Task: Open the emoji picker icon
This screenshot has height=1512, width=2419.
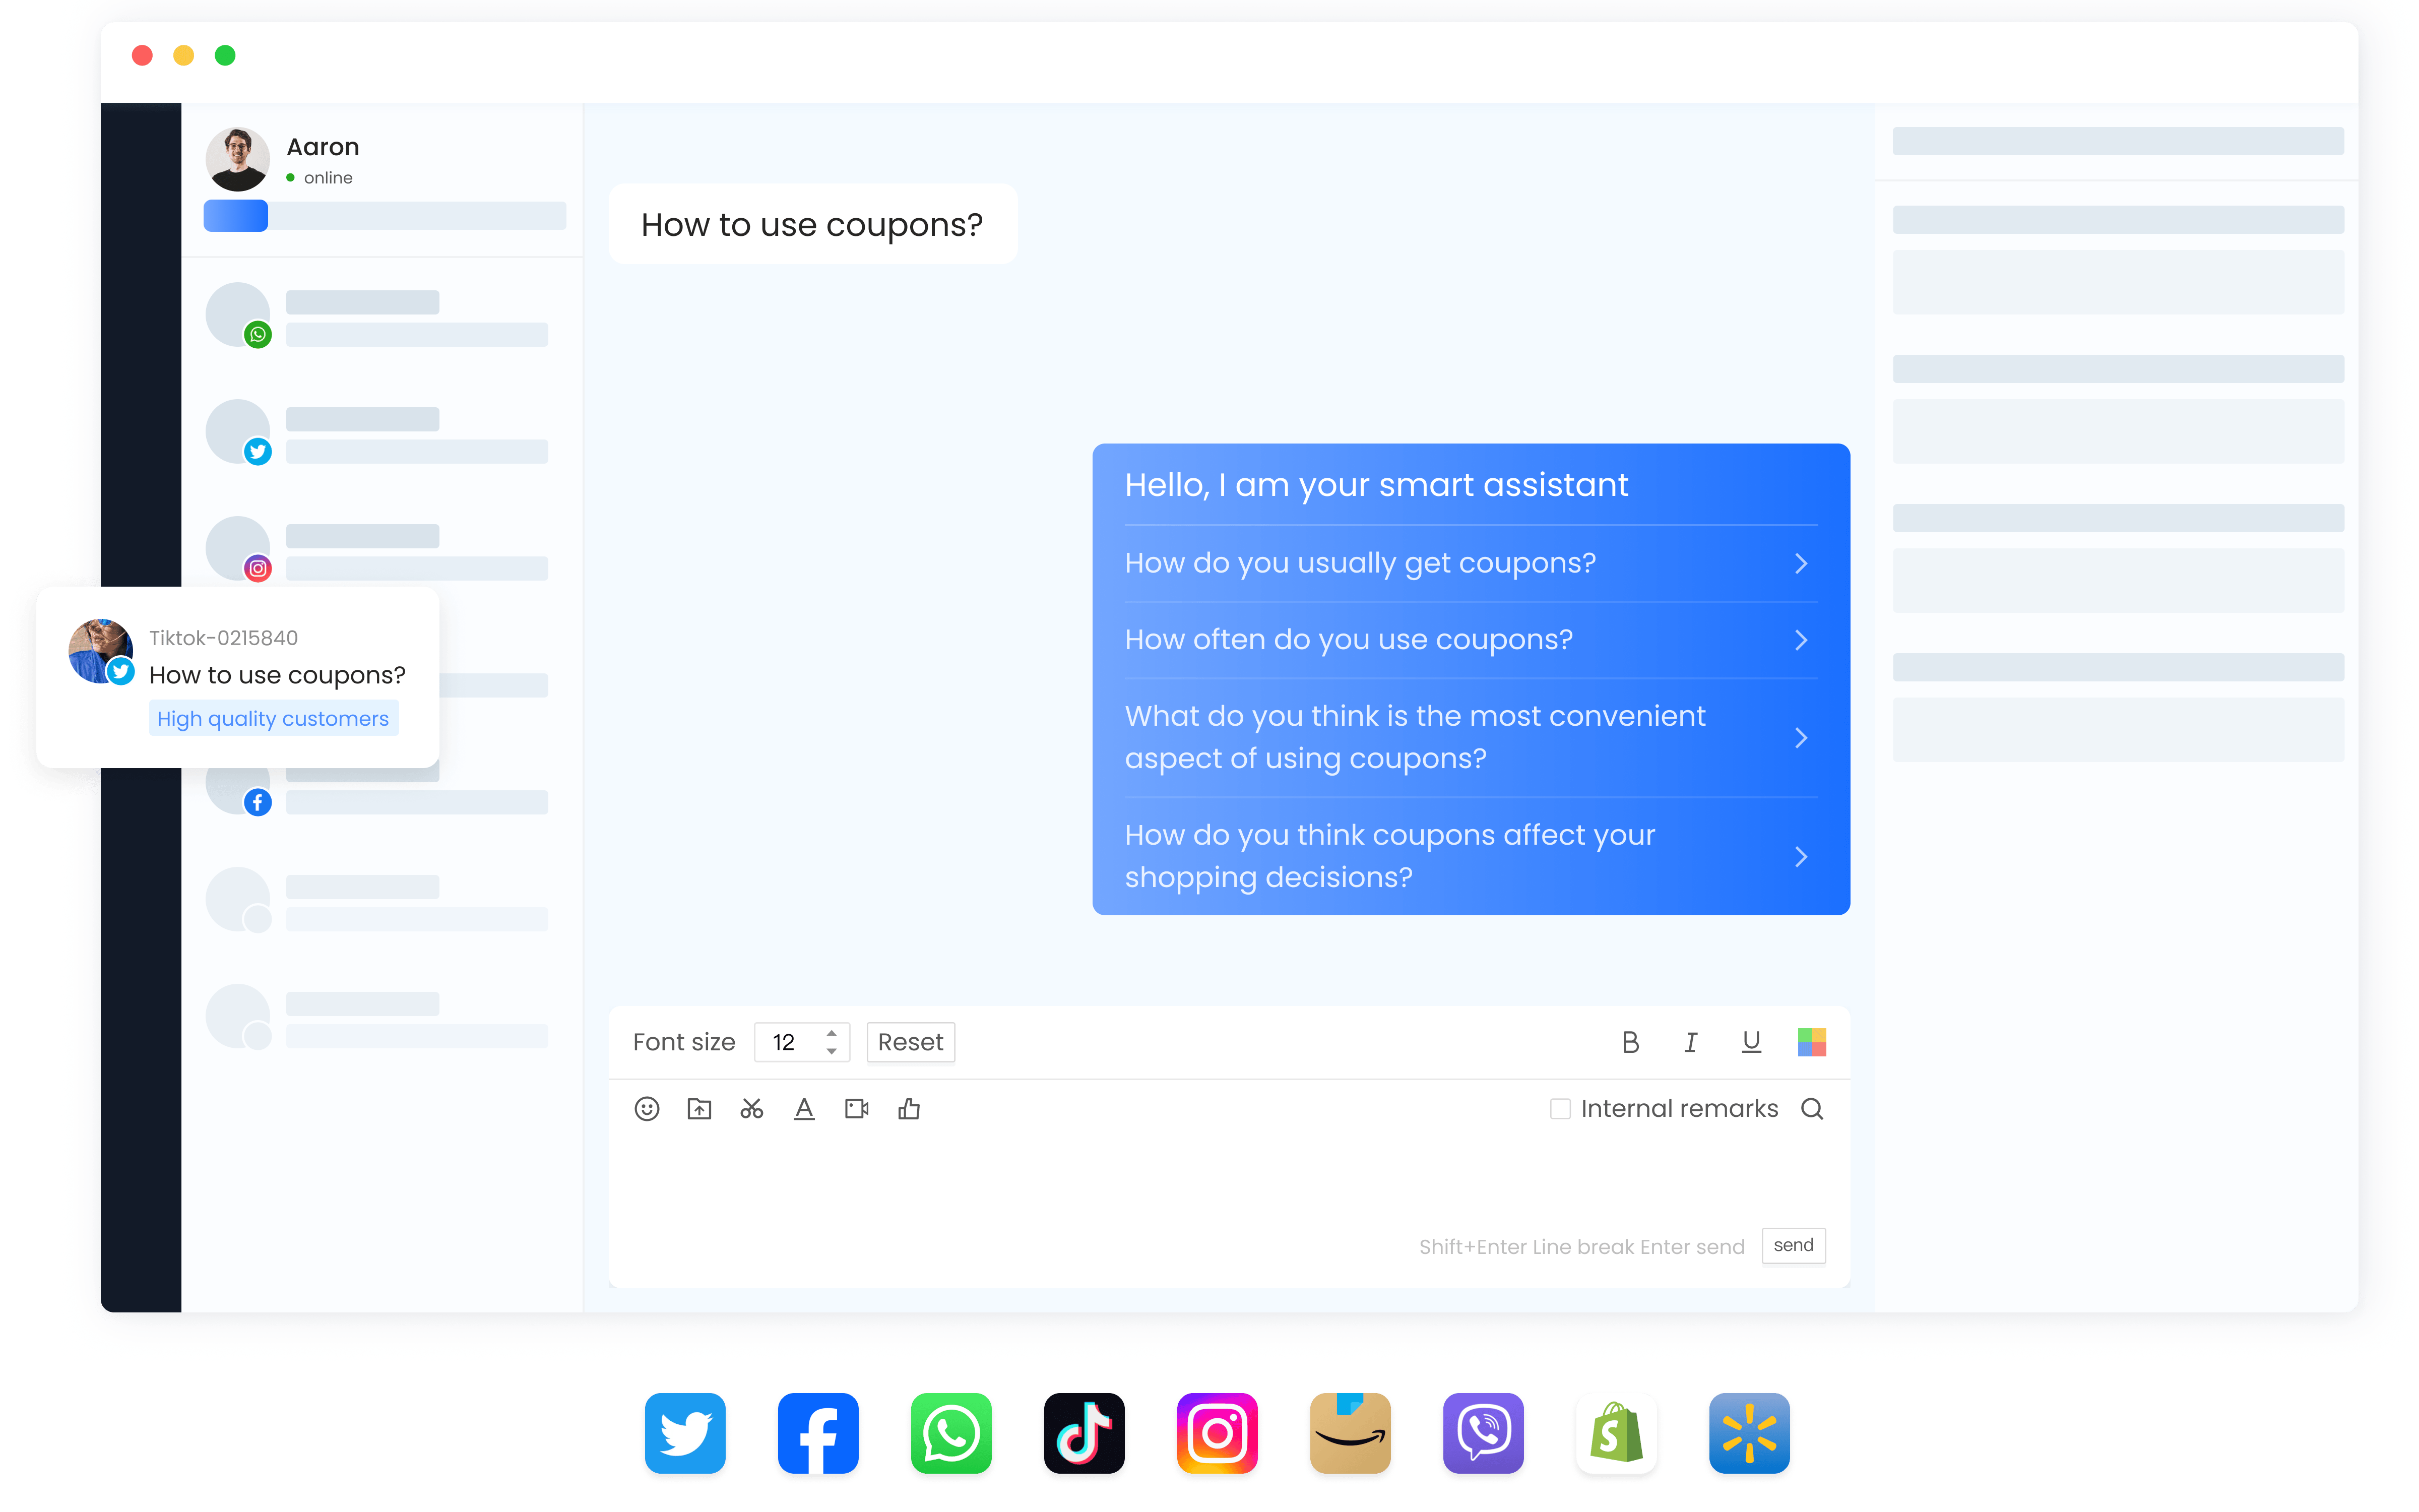Action: pos(647,1108)
